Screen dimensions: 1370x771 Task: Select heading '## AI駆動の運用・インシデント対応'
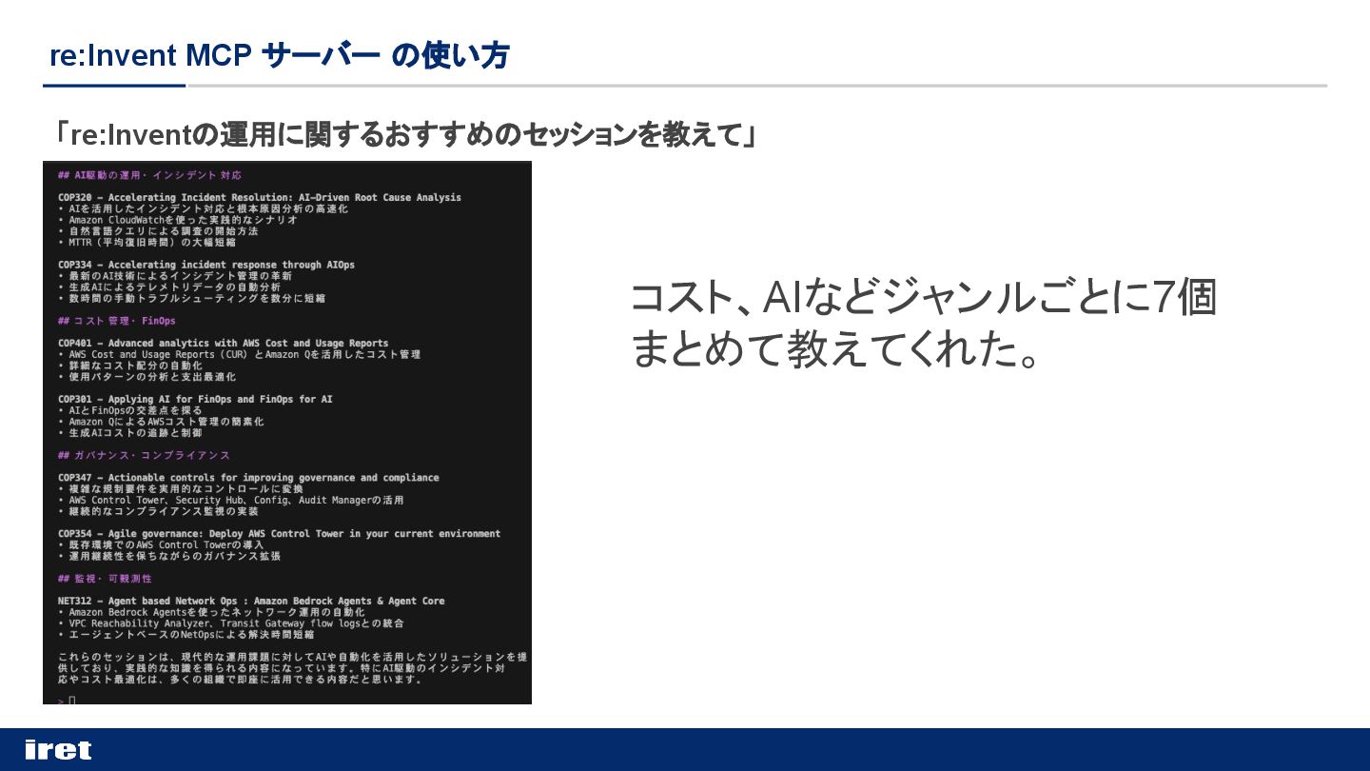(x=149, y=175)
